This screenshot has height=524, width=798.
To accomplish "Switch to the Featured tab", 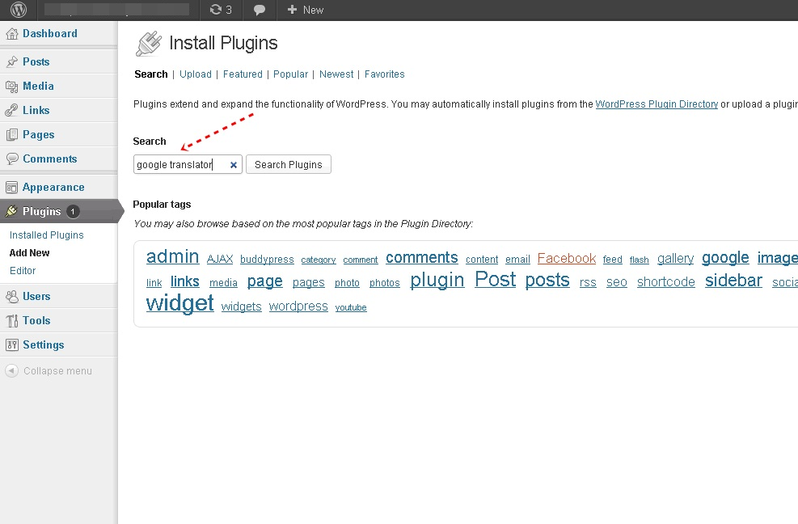I will 243,74.
